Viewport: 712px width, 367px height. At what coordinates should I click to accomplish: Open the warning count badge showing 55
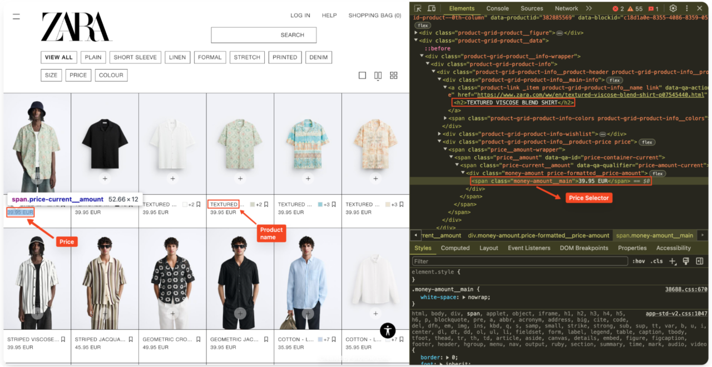(x=635, y=9)
